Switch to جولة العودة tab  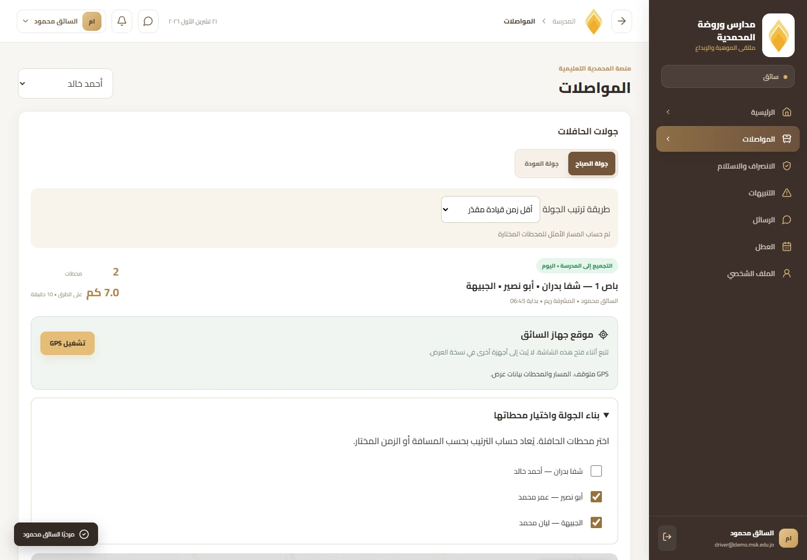tap(541, 164)
